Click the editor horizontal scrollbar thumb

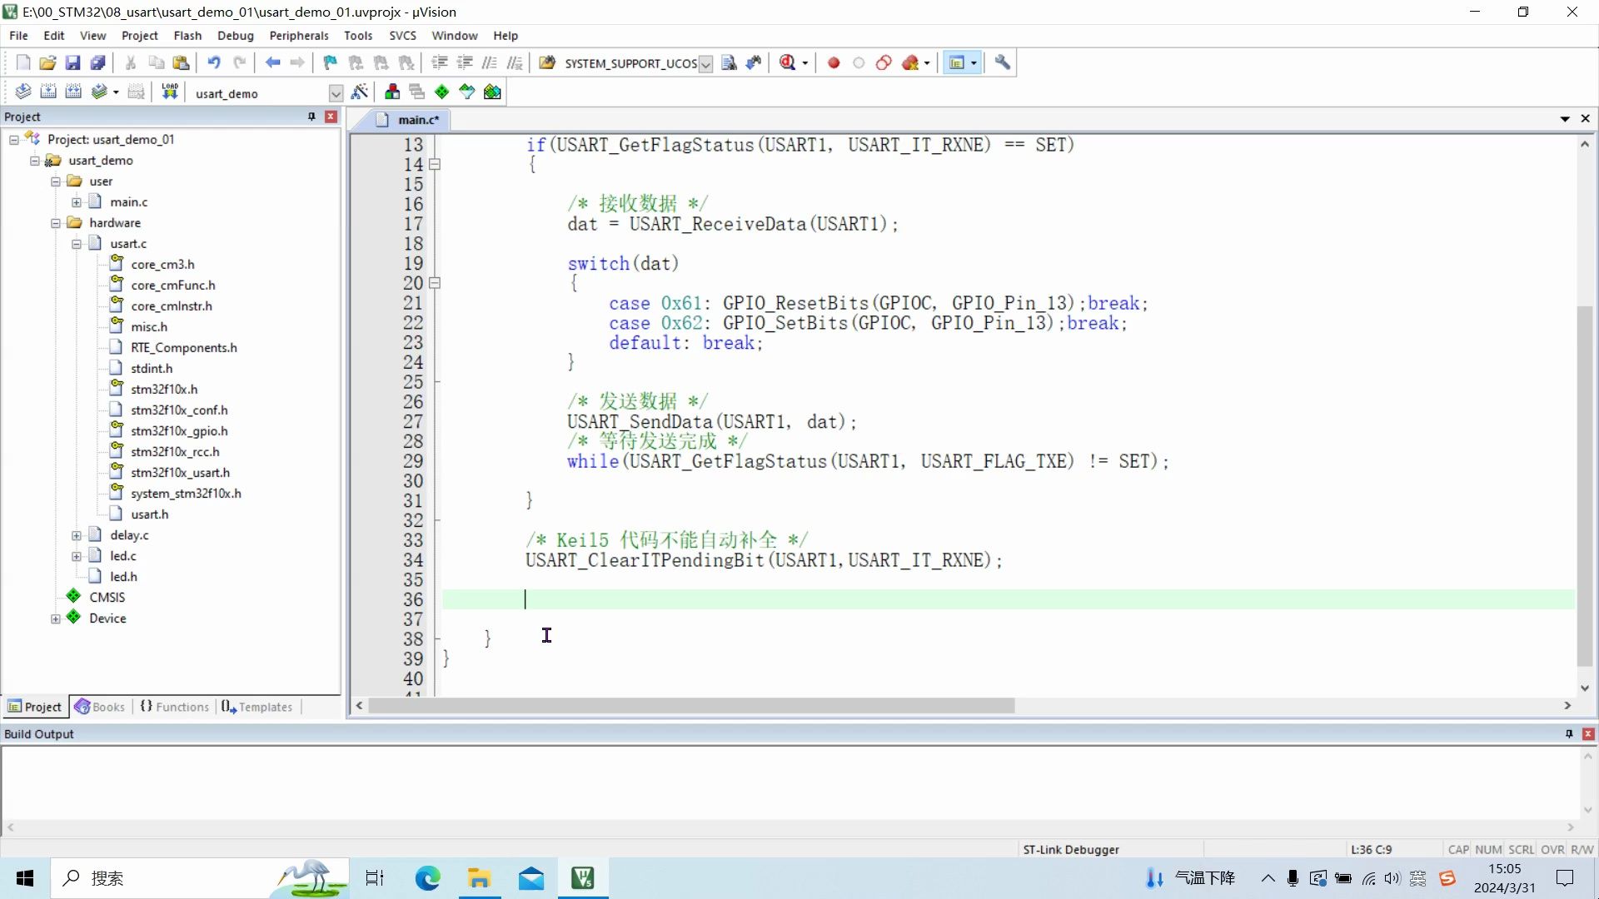pos(691,706)
